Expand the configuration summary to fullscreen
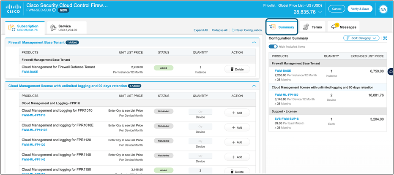The width and height of the screenshot is (394, 175). click(x=385, y=38)
